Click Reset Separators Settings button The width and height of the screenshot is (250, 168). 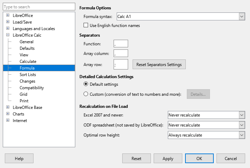(159, 64)
